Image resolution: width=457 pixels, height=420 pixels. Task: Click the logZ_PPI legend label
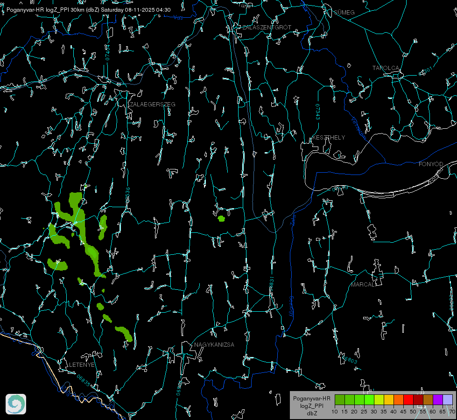[x=311, y=406]
